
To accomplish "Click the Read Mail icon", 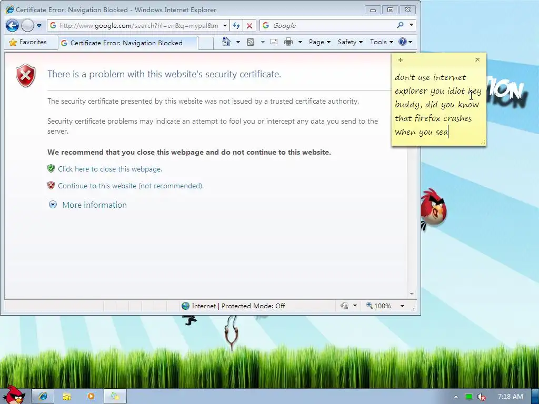I will tap(274, 42).
